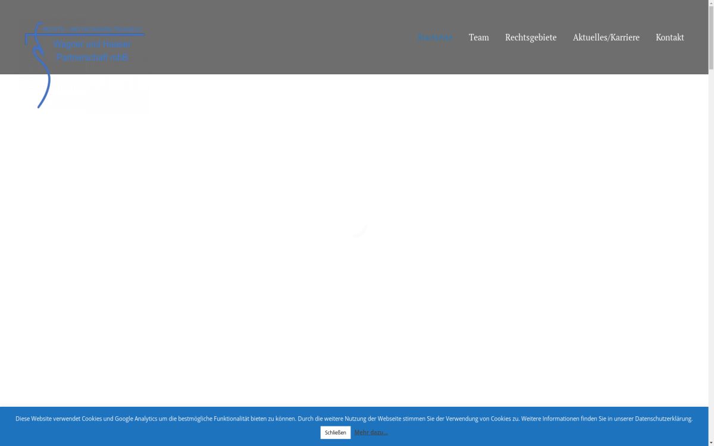Open Rechtsgebiete in the navigation
Screen dimensions: 714x446
pyautogui.click(x=530, y=37)
